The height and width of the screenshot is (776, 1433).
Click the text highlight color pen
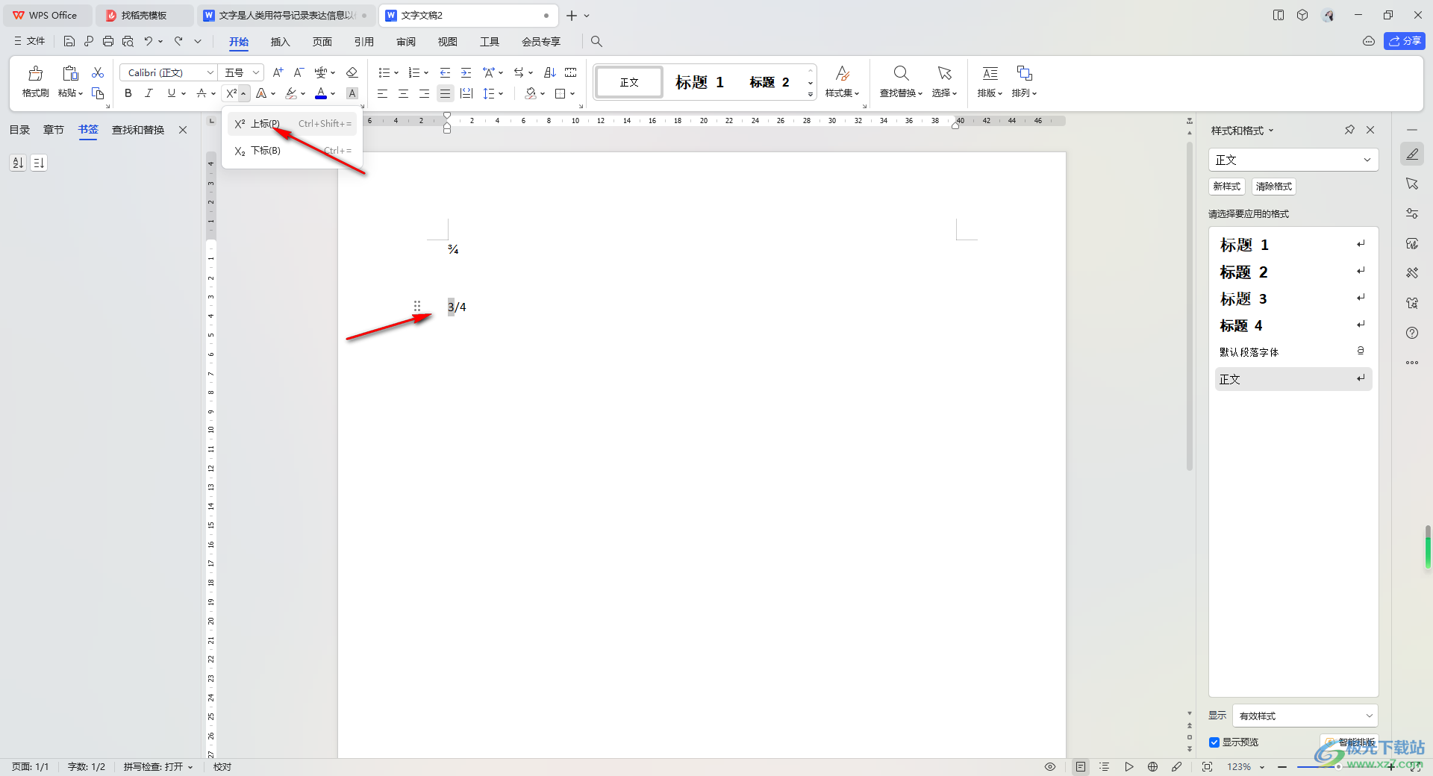coord(291,93)
